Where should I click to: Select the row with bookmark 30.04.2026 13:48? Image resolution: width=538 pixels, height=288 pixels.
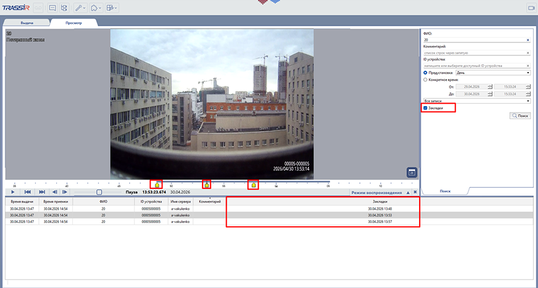point(270,209)
